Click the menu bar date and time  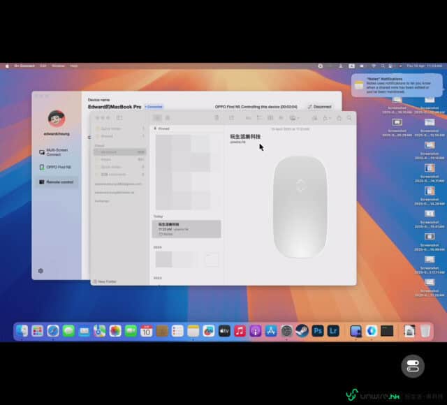(425, 66)
